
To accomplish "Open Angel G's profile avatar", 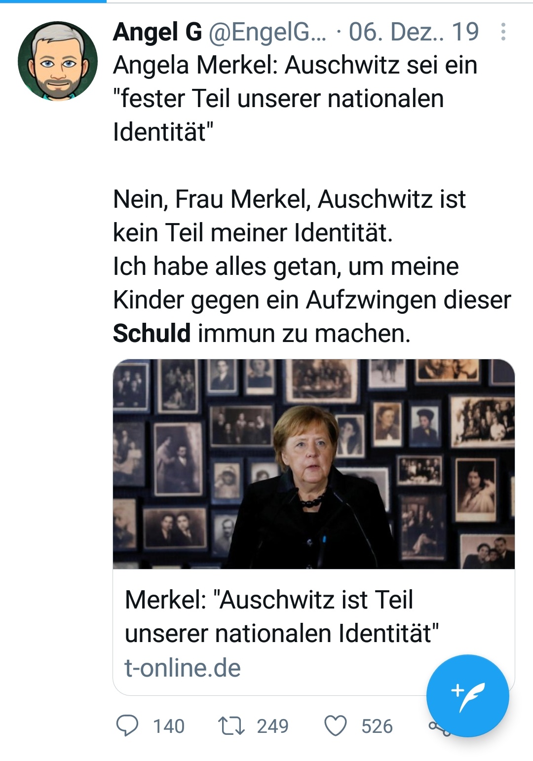I will click(58, 61).
